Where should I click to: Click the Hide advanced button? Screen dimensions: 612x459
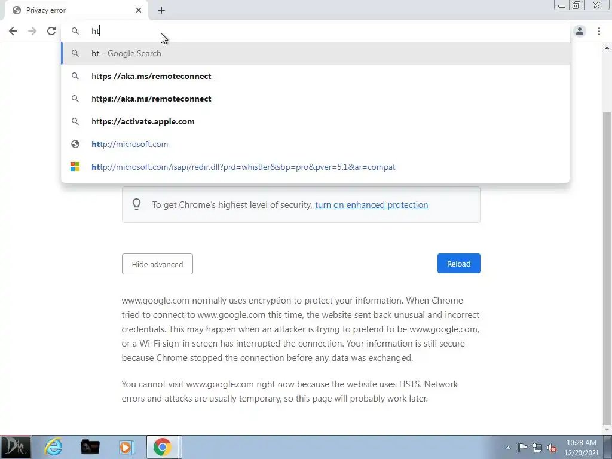click(x=157, y=264)
